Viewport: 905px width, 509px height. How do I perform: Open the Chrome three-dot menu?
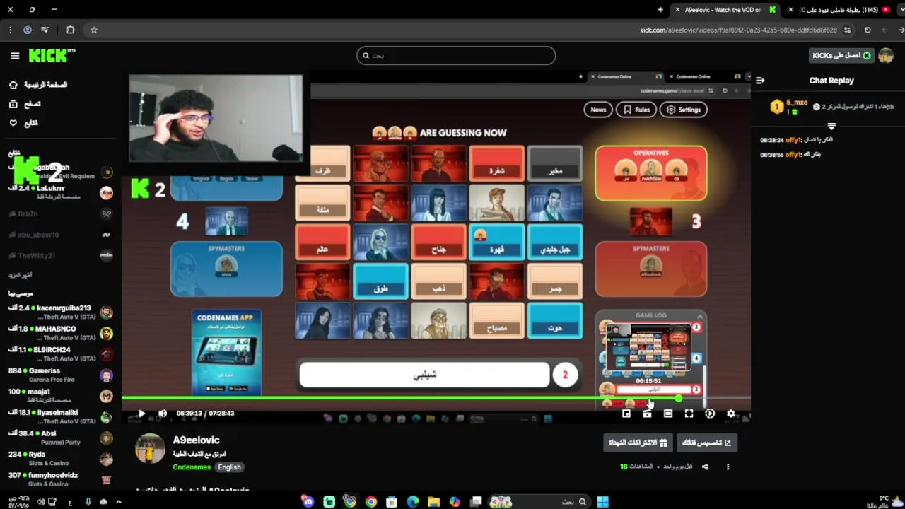click(10, 30)
